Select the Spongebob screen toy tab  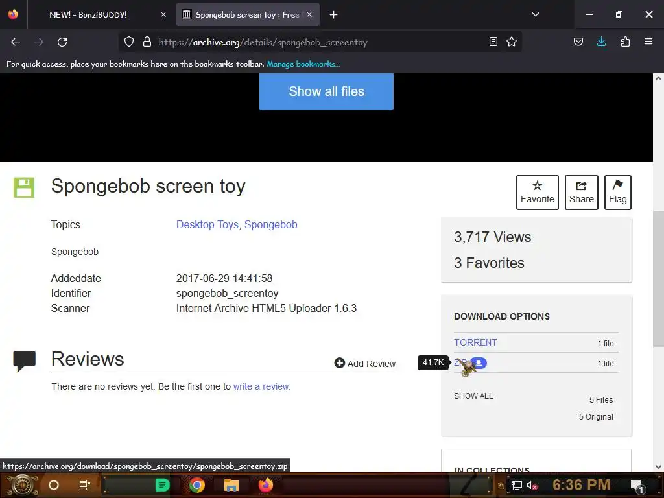coord(247,15)
